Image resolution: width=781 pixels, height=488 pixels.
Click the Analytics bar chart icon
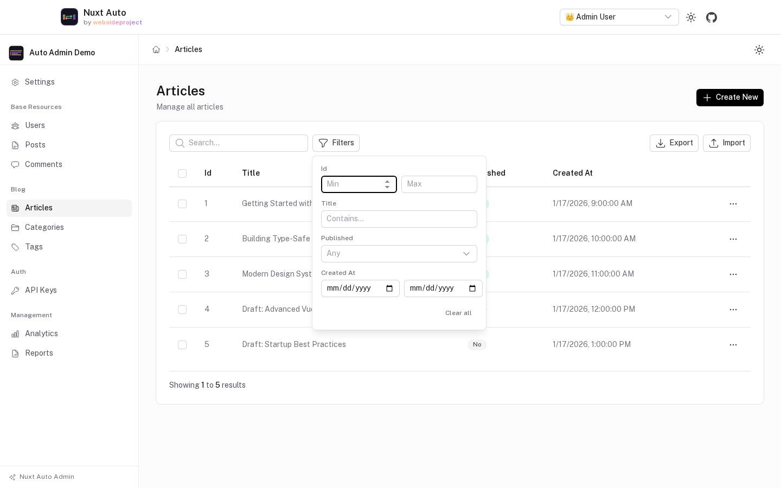coord(15,334)
